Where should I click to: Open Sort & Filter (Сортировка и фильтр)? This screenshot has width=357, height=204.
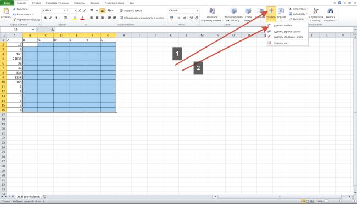click(316, 15)
